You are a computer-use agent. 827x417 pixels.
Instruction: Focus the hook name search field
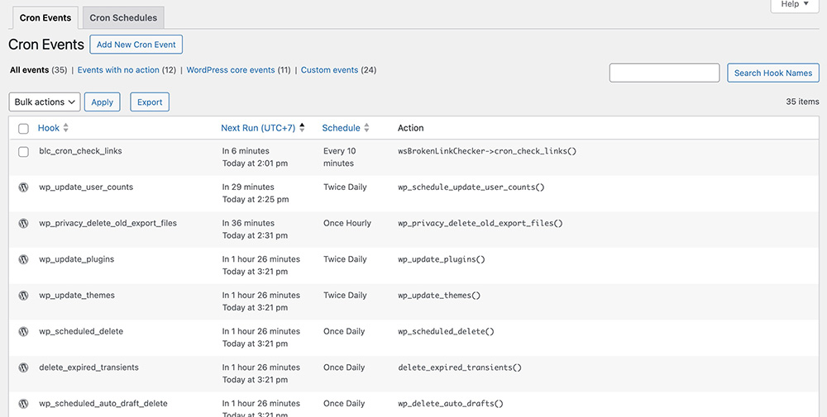(x=665, y=73)
